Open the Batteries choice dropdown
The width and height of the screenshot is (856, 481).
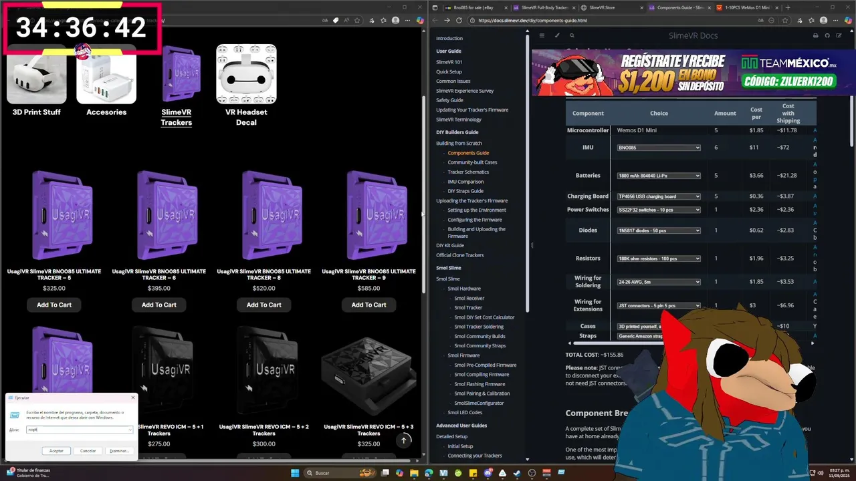pyautogui.click(x=659, y=176)
